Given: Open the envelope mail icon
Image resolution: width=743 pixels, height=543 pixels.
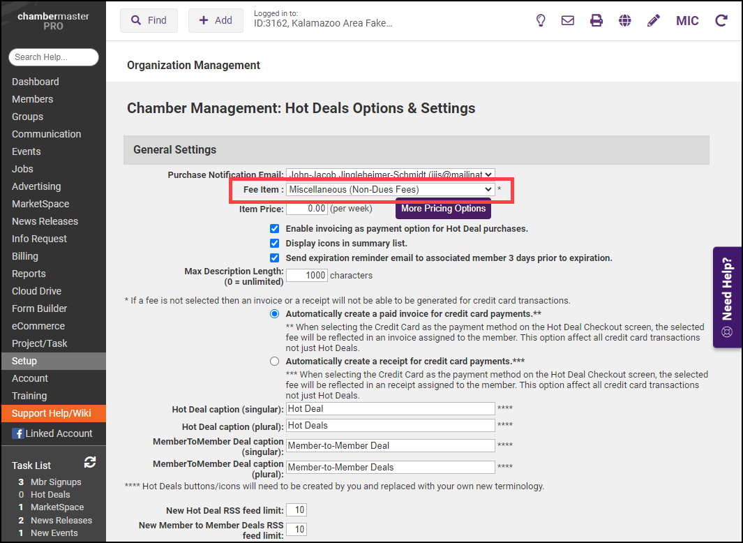Looking at the screenshot, I should click(568, 20).
